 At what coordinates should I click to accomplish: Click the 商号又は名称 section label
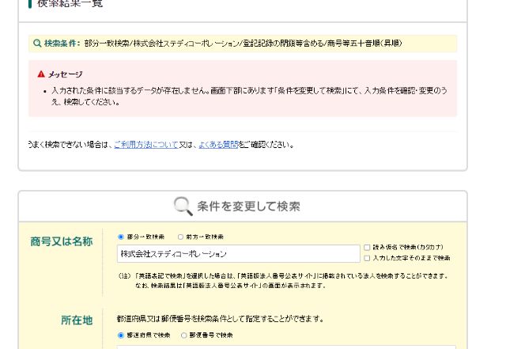pos(61,241)
